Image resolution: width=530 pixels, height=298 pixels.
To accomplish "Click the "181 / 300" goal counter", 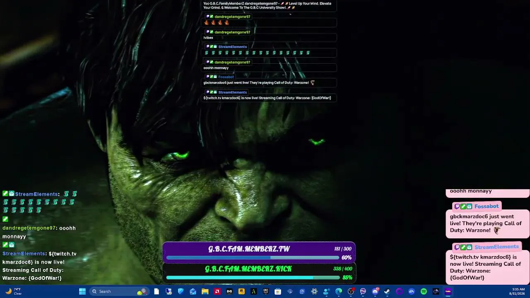I will [342, 249].
